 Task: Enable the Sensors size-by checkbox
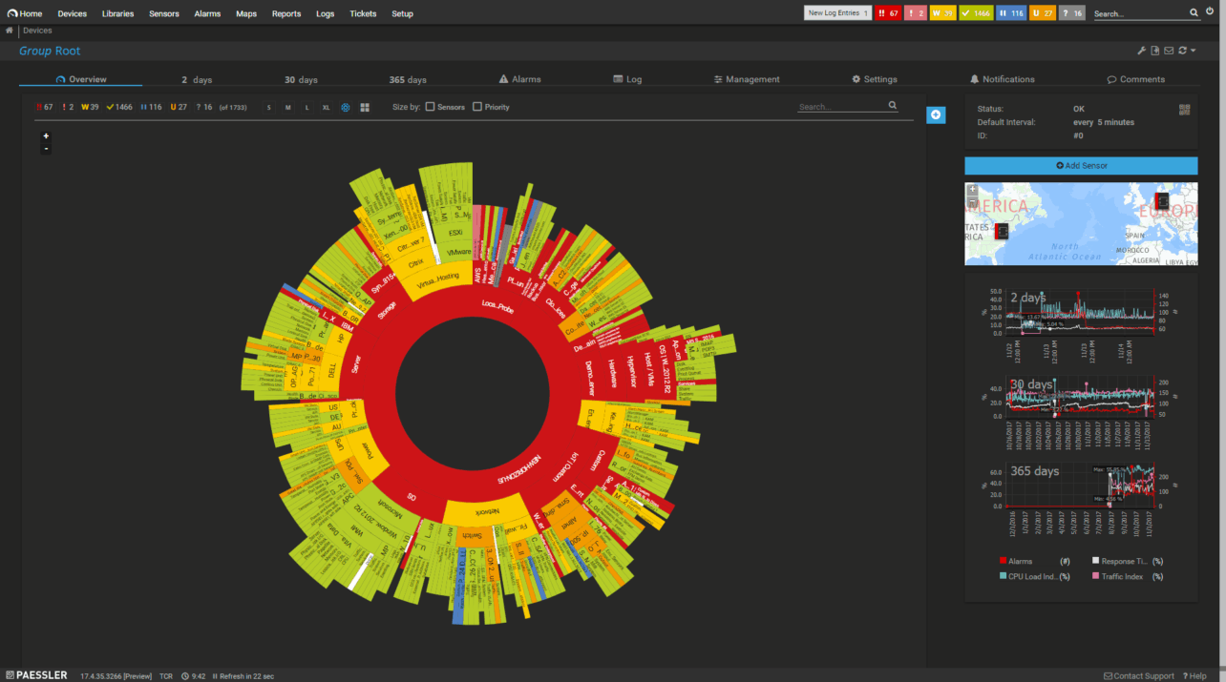pos(429,107)
